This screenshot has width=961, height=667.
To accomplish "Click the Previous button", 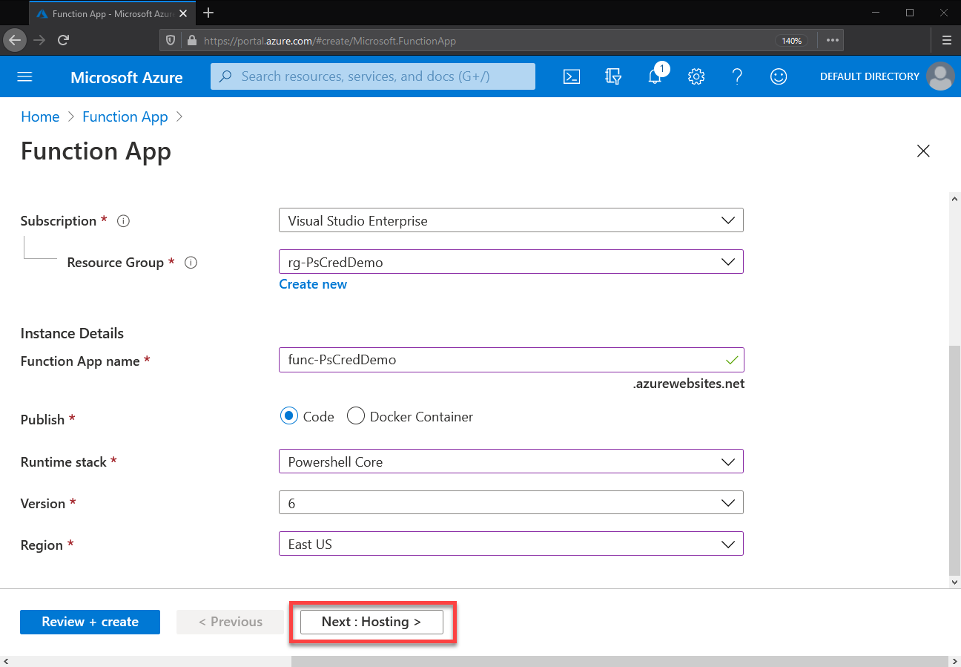I will click(x=231, y=622).
